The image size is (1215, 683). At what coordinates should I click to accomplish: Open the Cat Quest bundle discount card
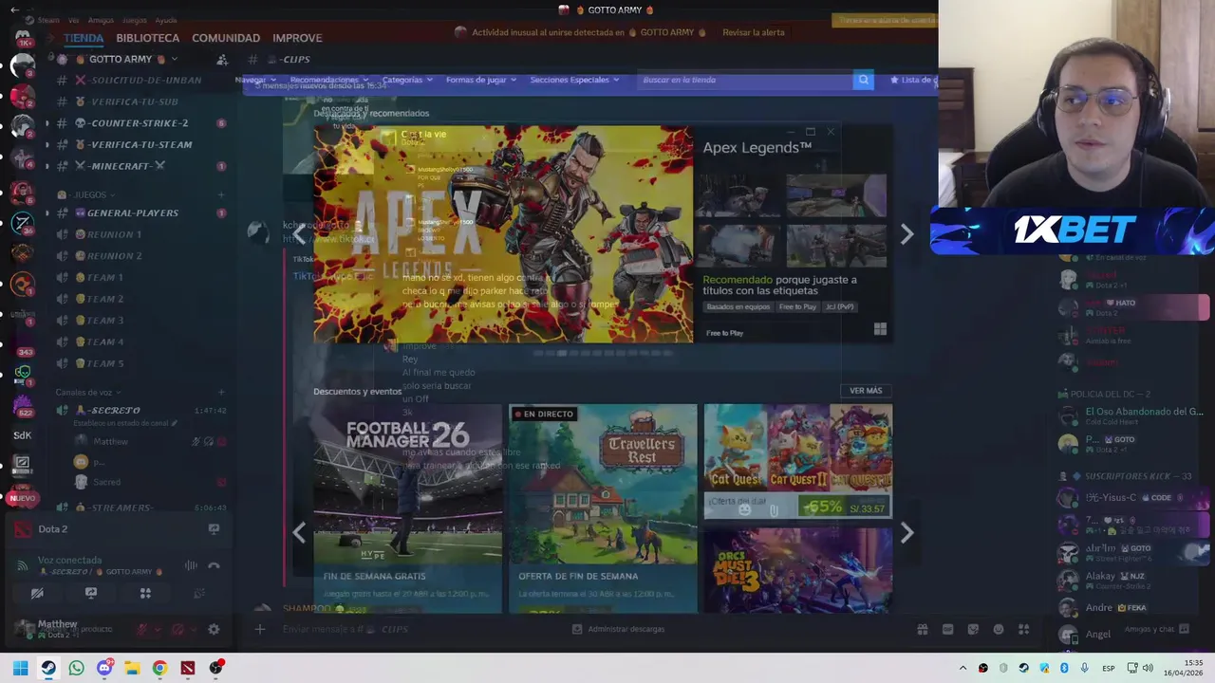coord(797,462)
